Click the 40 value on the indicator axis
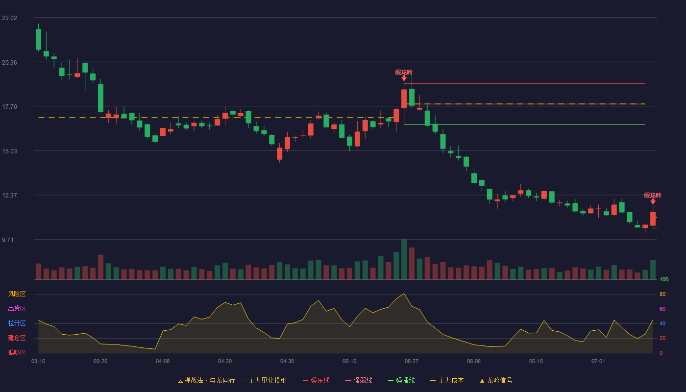This screenshot has width=686, height=392. click(662, 323)
